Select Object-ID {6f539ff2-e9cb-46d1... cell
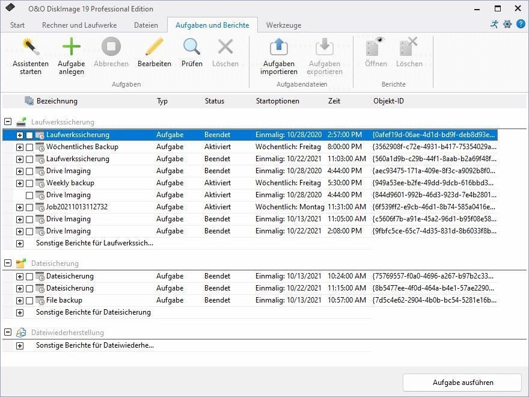This screenshot has height=397, width=529. tap(434, 207)
